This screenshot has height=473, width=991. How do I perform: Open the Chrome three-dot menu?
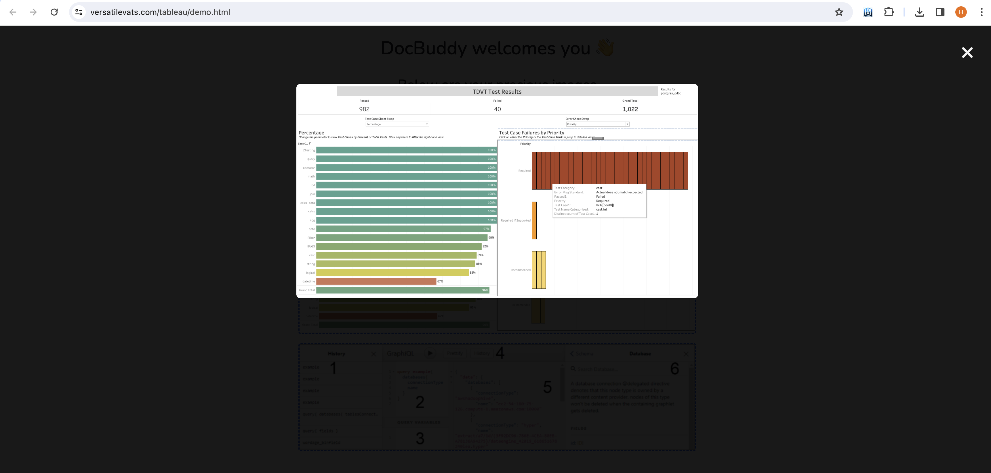click(x=982, y=12)
